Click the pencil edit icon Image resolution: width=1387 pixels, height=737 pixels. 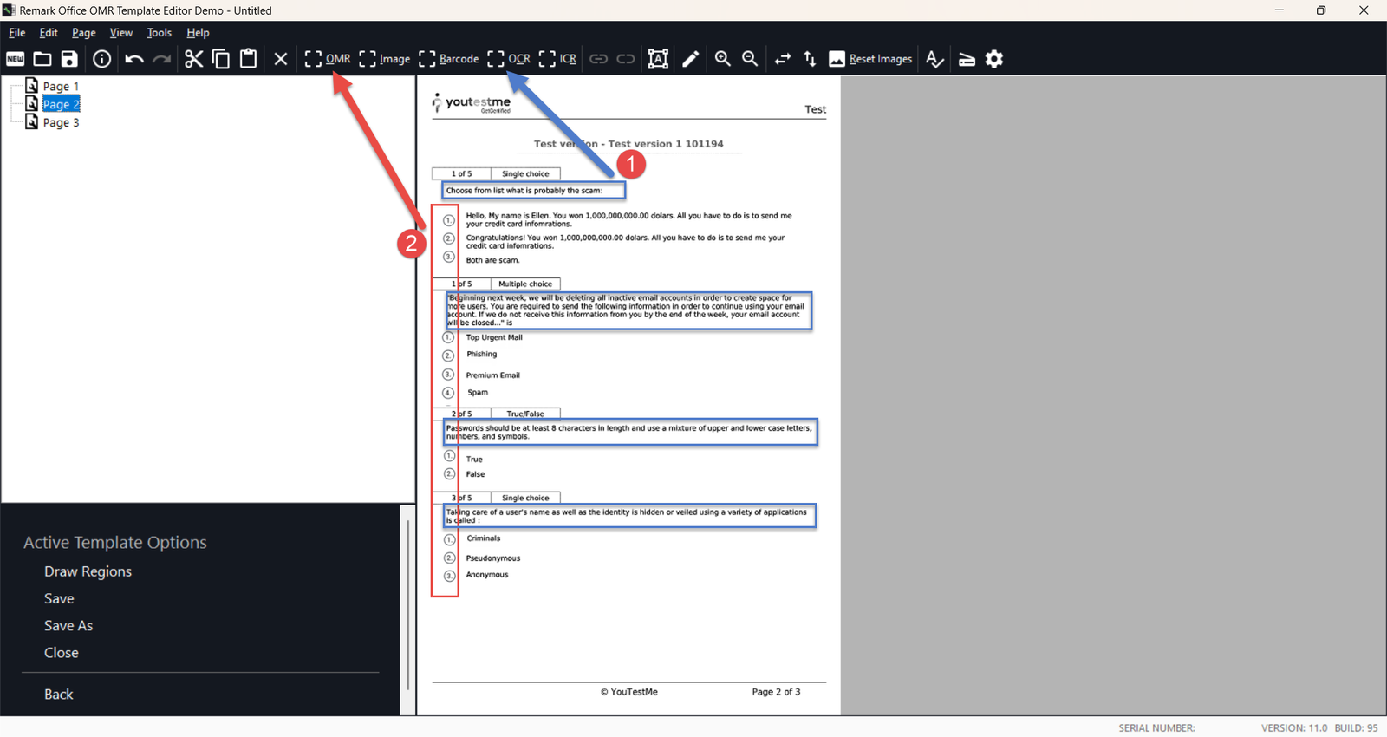click(691, 59)
